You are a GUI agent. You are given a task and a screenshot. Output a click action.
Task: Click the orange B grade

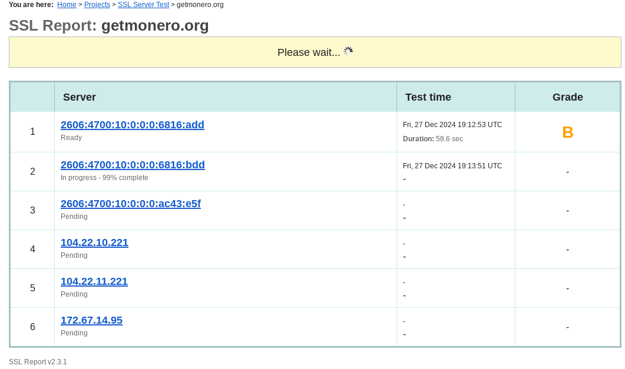pyautogui.click(x=567, y=132)
